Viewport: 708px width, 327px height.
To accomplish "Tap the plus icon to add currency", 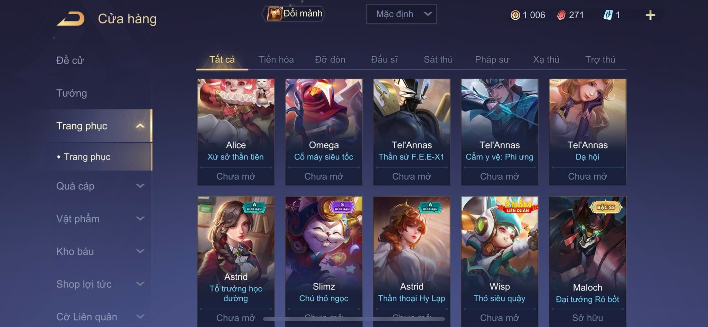I will (x=650, y=15).
